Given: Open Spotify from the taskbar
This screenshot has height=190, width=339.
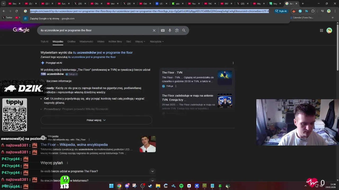Looking at the screenshot, I should (181, 186).
